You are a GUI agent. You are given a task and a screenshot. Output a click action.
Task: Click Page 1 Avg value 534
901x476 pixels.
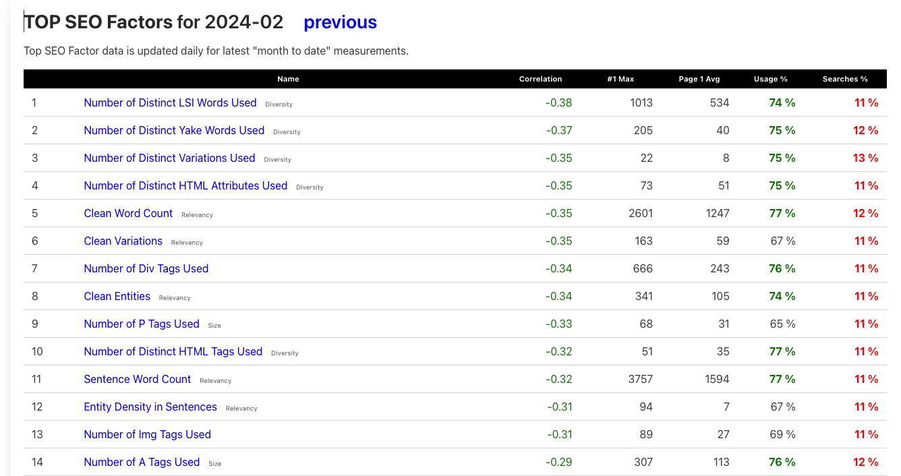pyautogui.click(x=720, y=102)
